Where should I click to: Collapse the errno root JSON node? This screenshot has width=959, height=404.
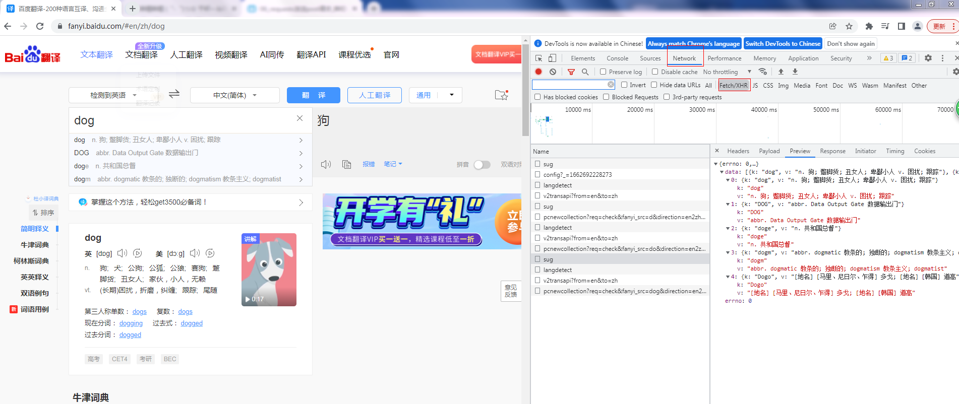coord(715,164)
